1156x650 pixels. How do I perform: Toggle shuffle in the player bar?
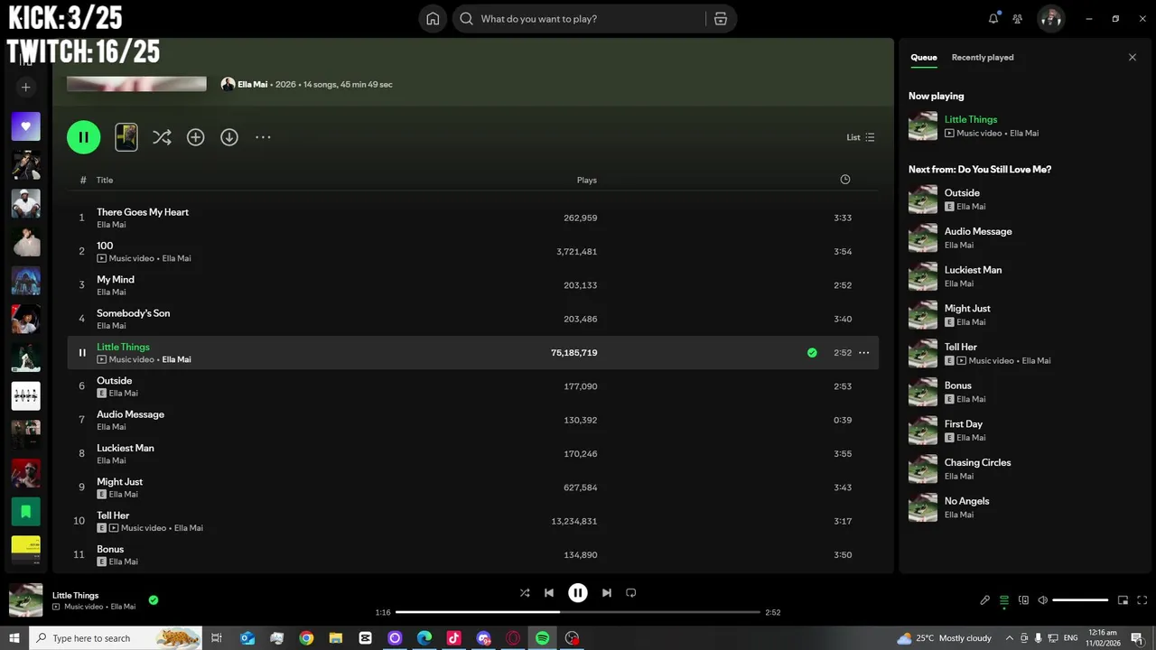click(x=525, y=593)
